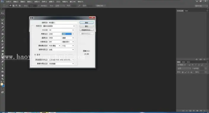
Task: Click New Selection icon in options bar
Action: pos(10,6)
